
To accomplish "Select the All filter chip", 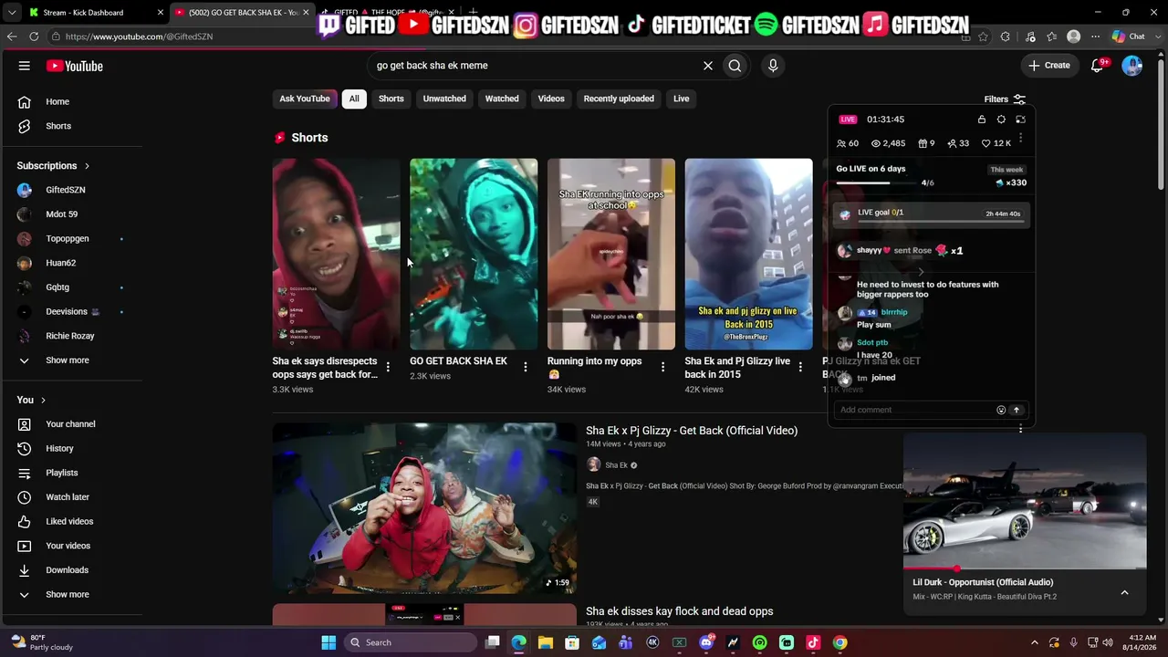I will click(354, 99).
